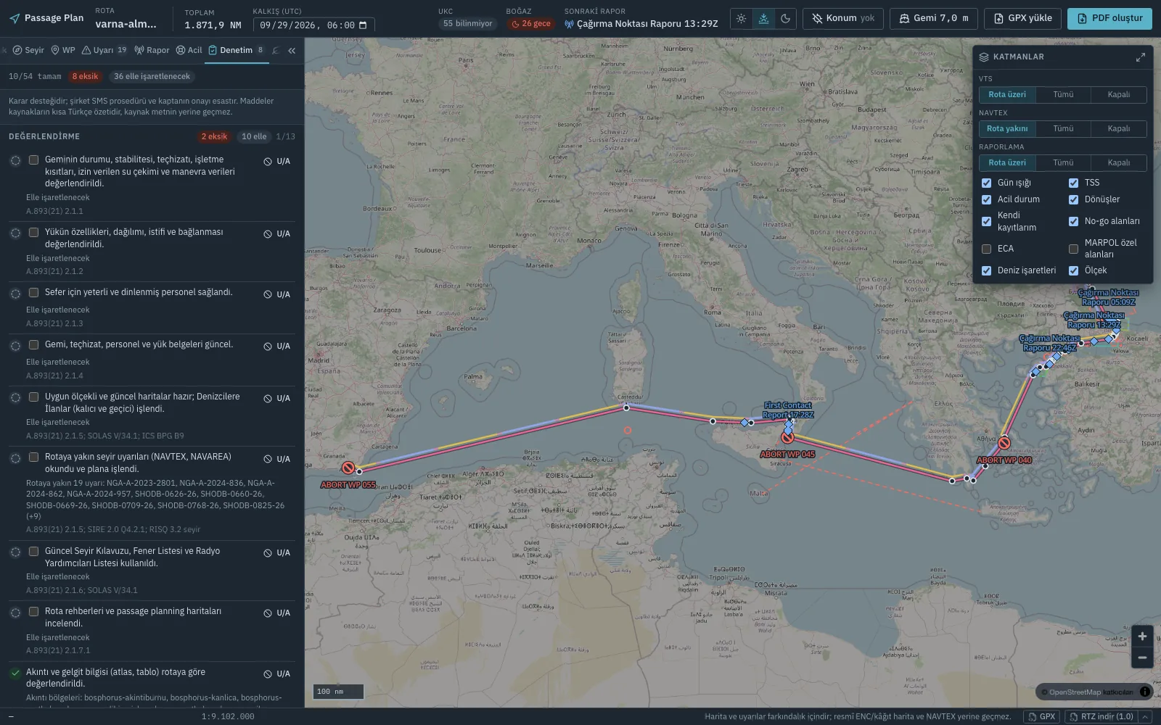
Task: Open the WP tab
Action: pos(63,51)
